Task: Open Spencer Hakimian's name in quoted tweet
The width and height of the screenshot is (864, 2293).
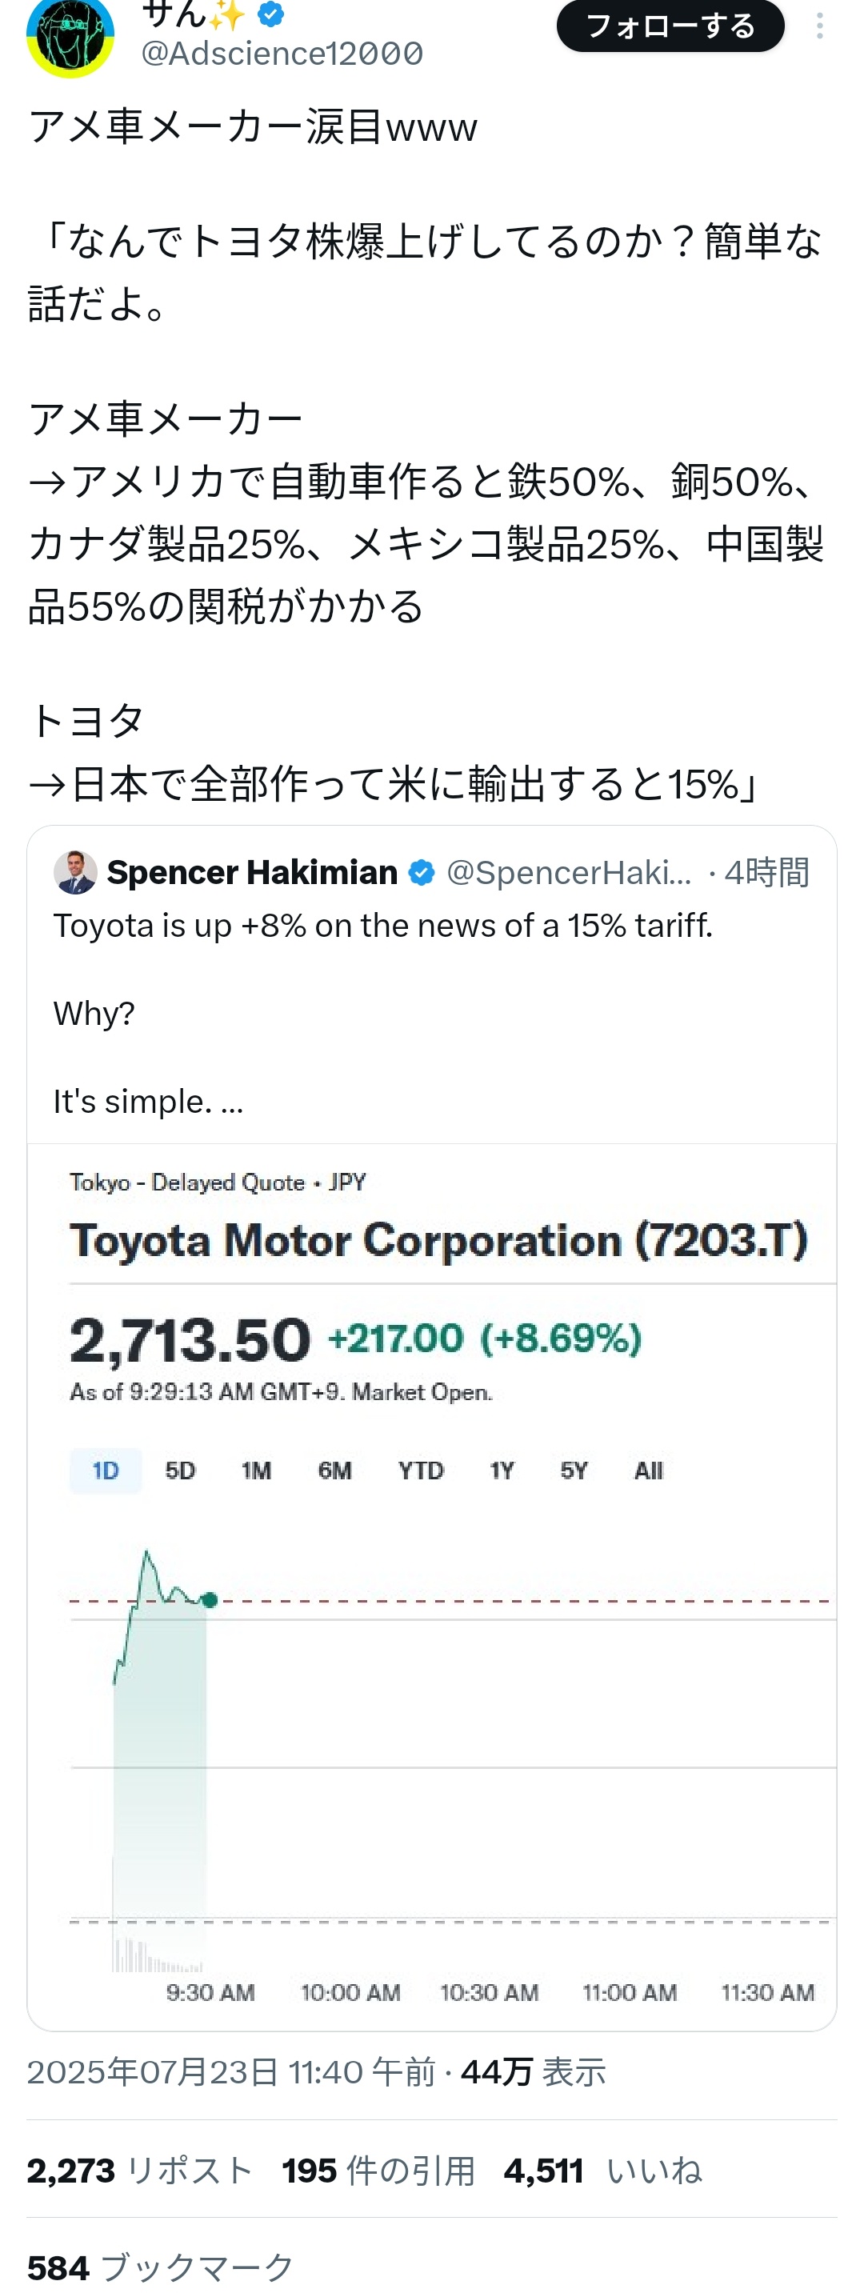Action: point(252,872)
